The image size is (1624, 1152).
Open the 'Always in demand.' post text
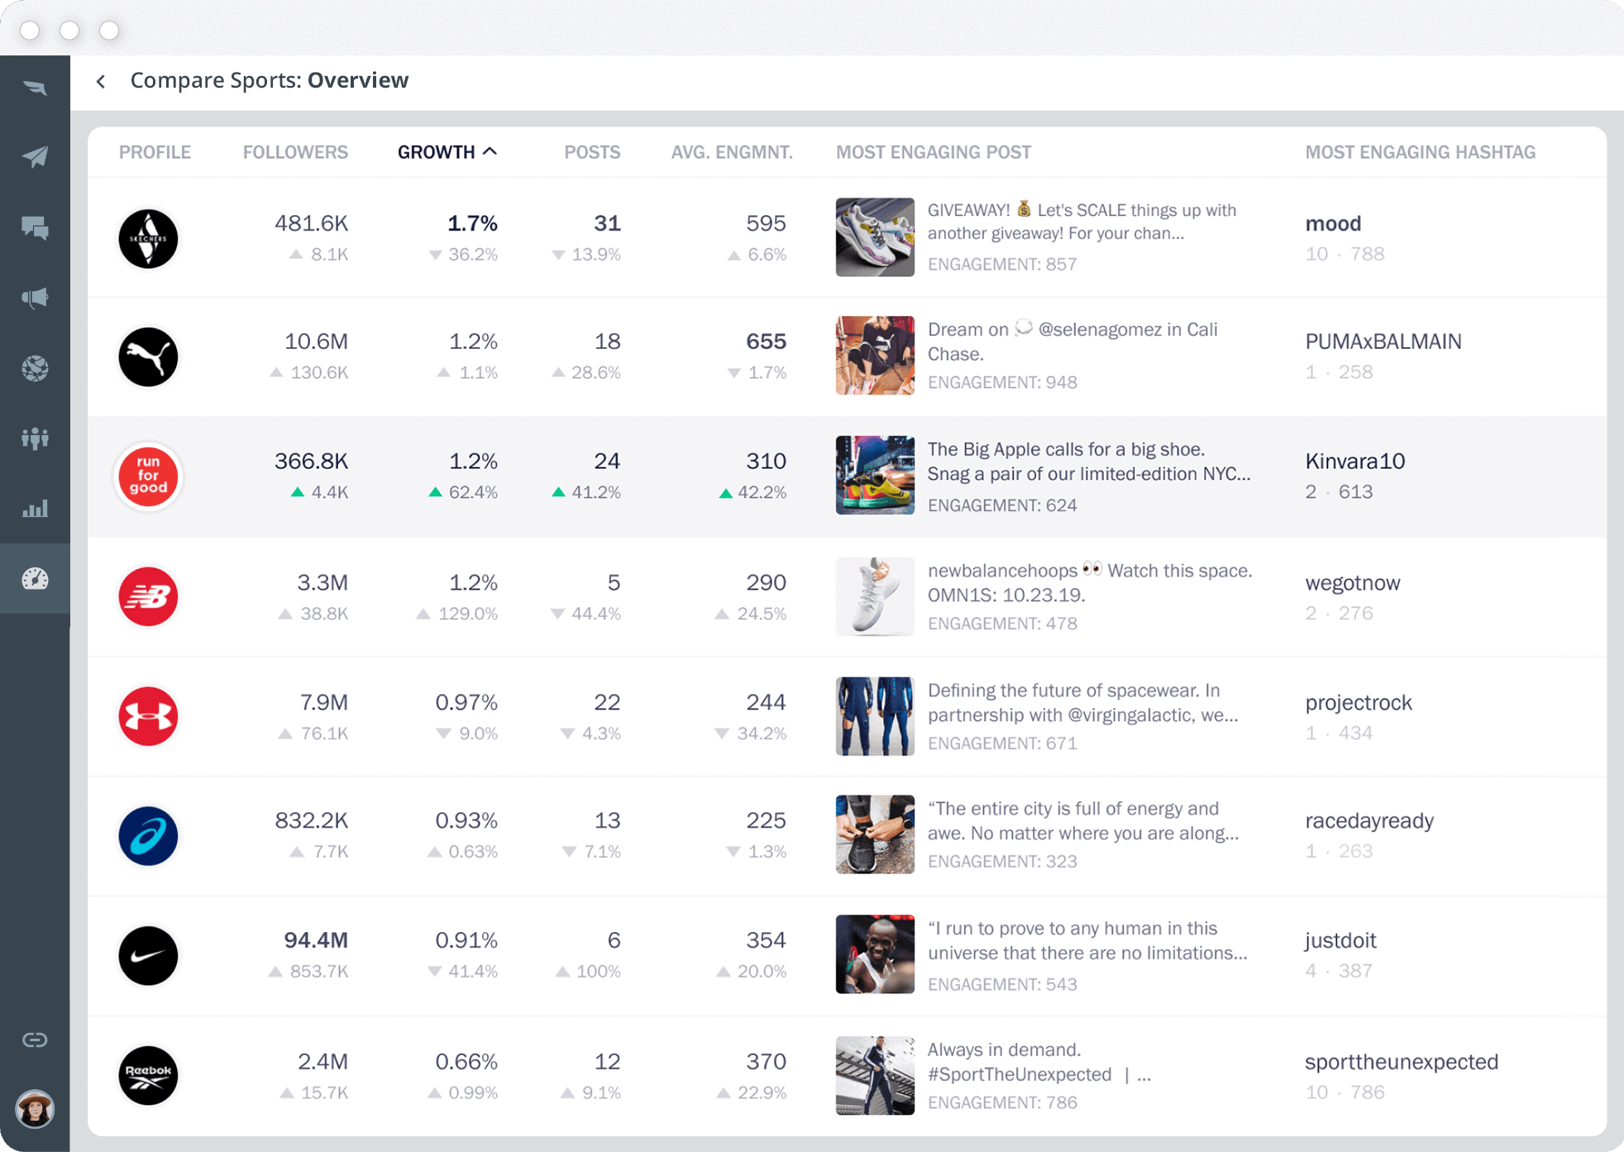(x=1039, y=1062)
